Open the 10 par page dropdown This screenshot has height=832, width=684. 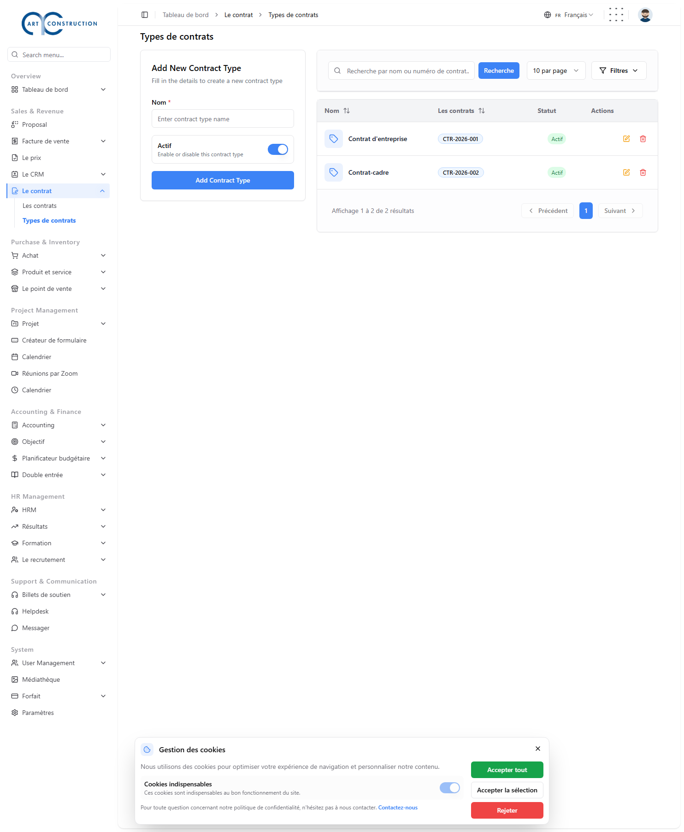coord(556,71)
